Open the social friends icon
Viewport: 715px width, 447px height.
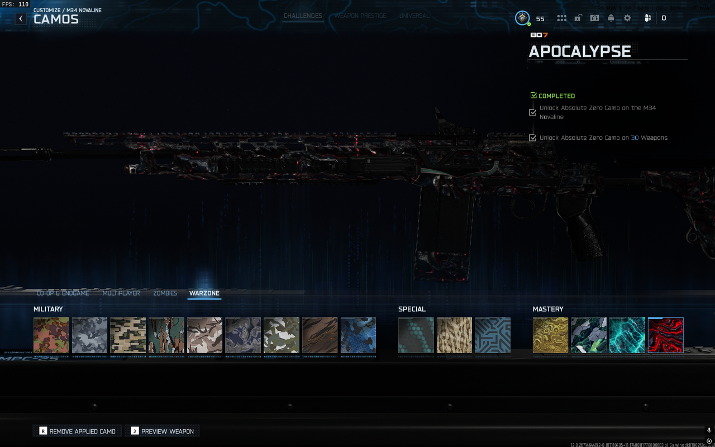coord(648,18)
